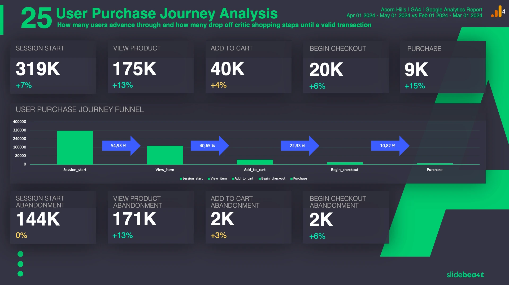Click the BEGIN CHECKOUT ABANDONMENT label
This screenshot has height=285, width=509.
[x=338, y=202]
